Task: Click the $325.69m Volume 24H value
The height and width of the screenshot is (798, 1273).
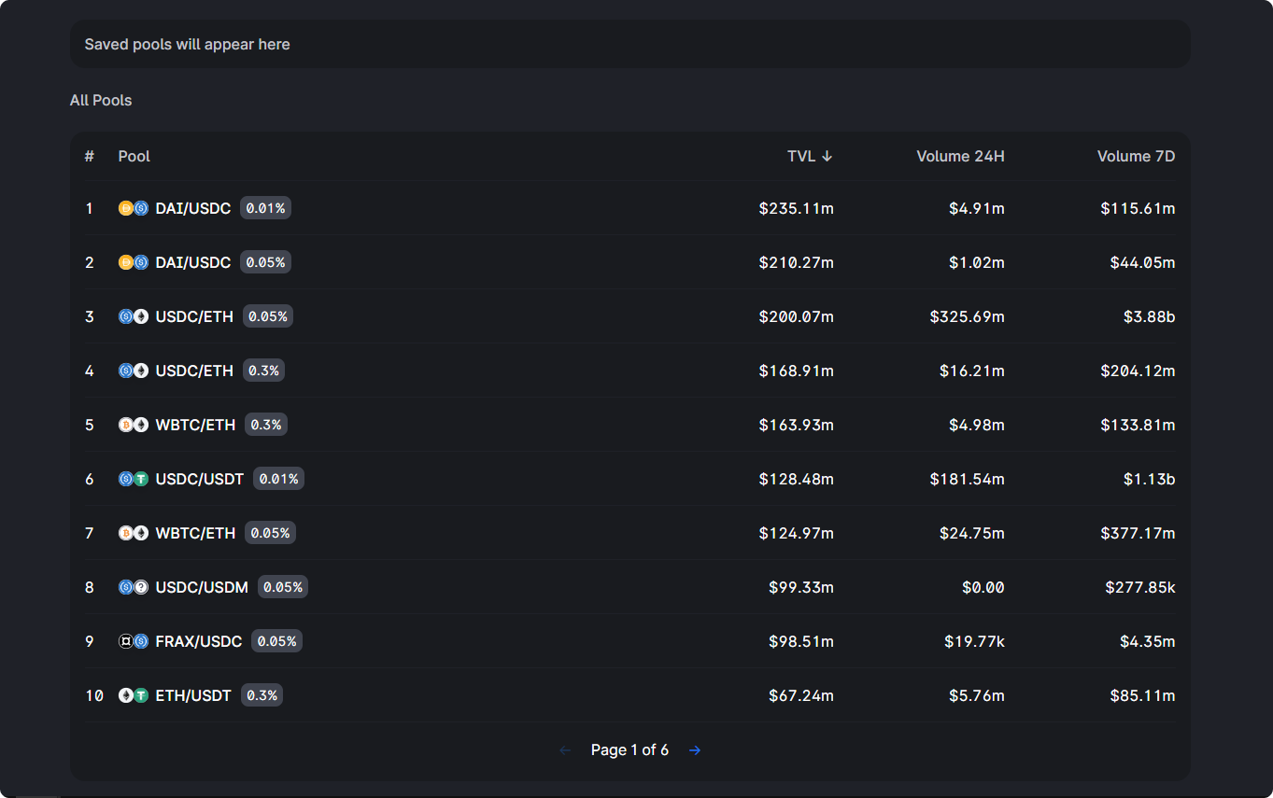Action: (x=968, y=316)
